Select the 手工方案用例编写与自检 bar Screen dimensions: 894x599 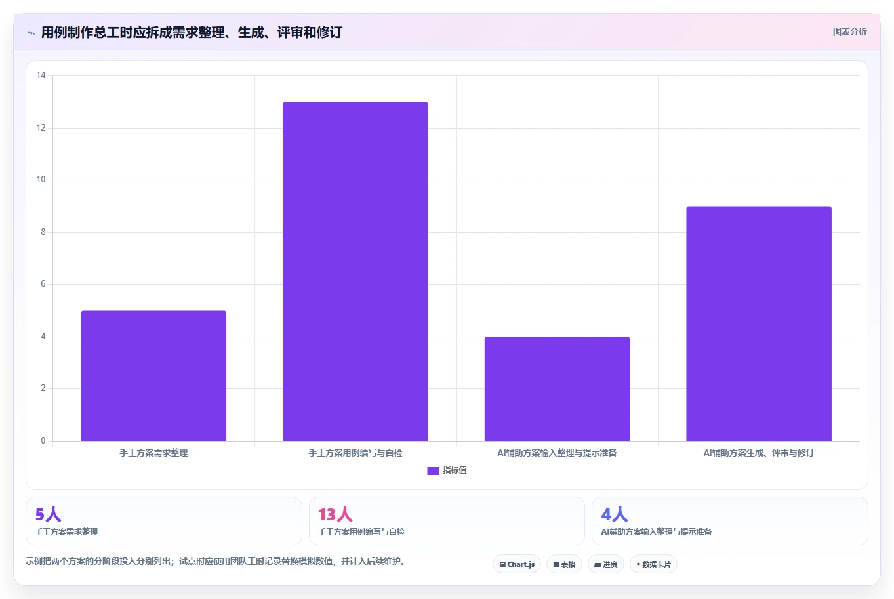(x=356, y=272)
